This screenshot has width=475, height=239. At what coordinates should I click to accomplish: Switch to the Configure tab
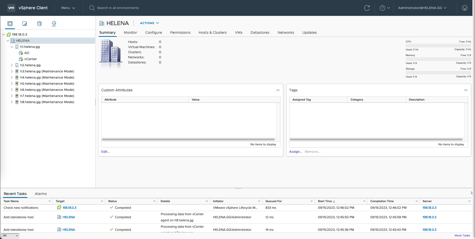(153, 32)
